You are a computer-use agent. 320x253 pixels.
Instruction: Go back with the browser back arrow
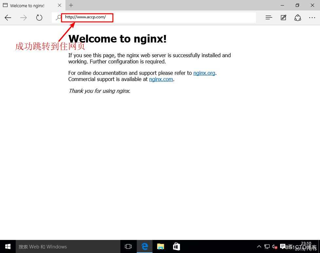[8, 18]
